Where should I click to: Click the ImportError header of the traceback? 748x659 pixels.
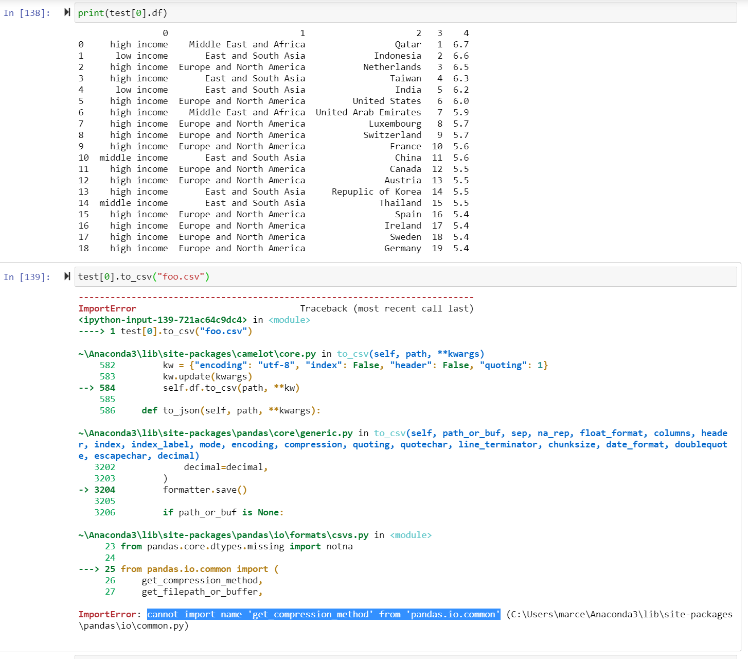click(x=107, y=308)
